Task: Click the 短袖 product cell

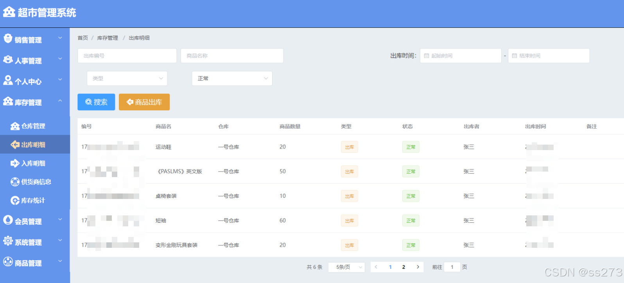Action: (161, 220)
